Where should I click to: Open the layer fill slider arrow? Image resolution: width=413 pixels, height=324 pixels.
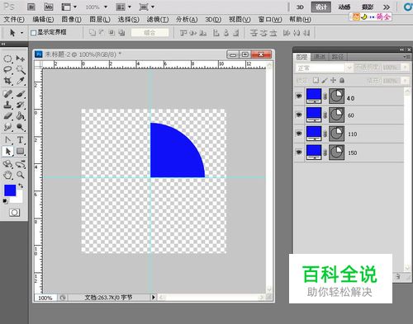(405, 81)
